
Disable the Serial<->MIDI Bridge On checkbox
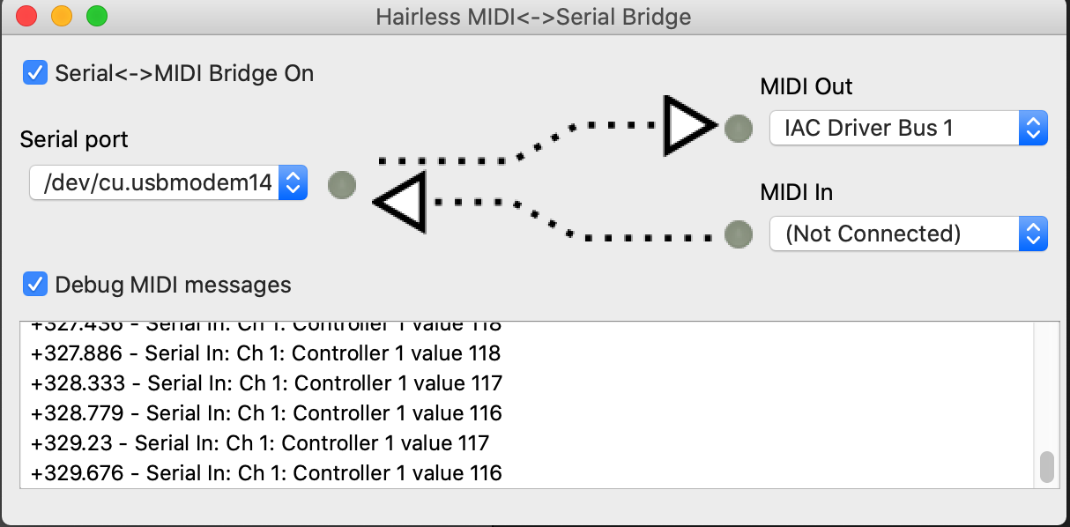coord(35,72)
